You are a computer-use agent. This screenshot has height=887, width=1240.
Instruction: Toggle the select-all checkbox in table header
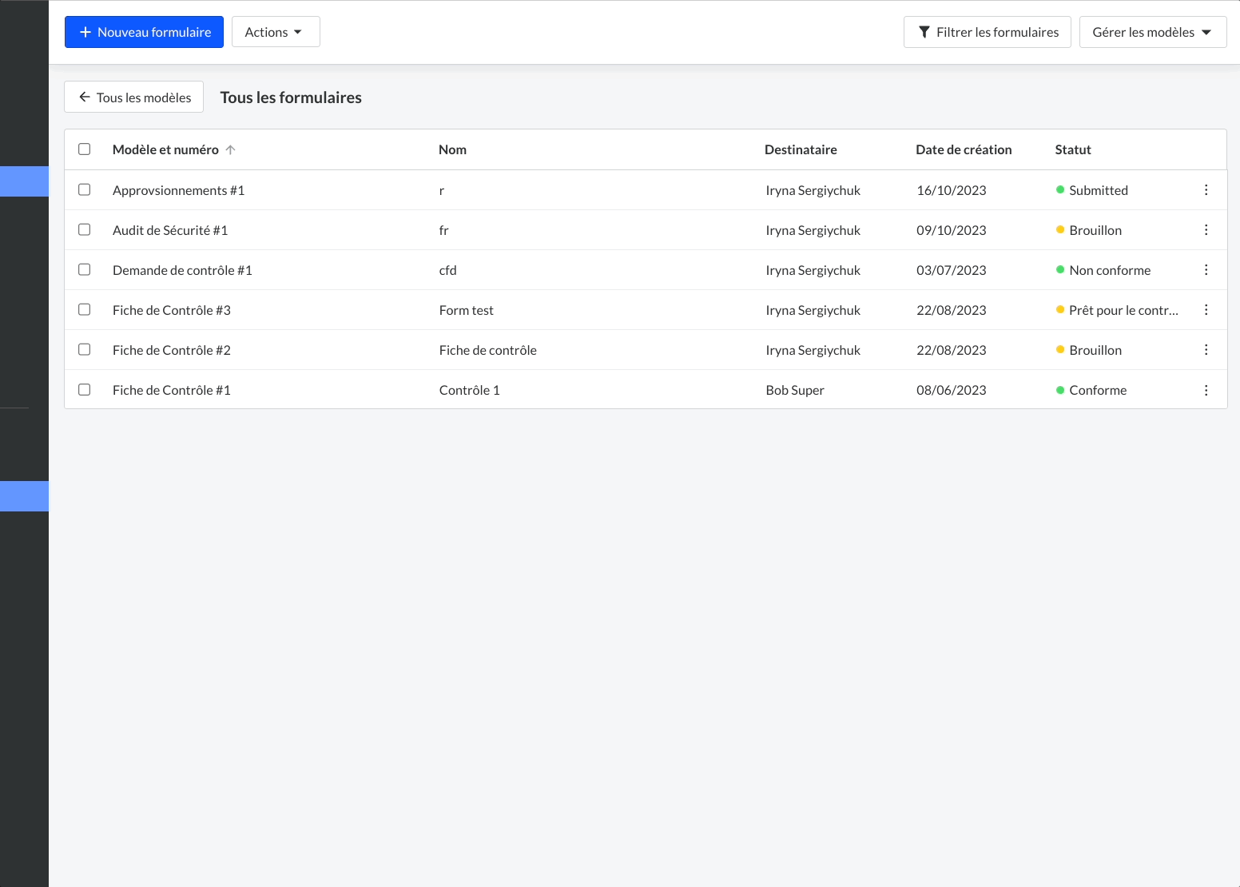pos(85,149)
